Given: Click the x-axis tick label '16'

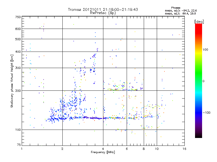Looking at the screenshot, I should coord(184,149).
